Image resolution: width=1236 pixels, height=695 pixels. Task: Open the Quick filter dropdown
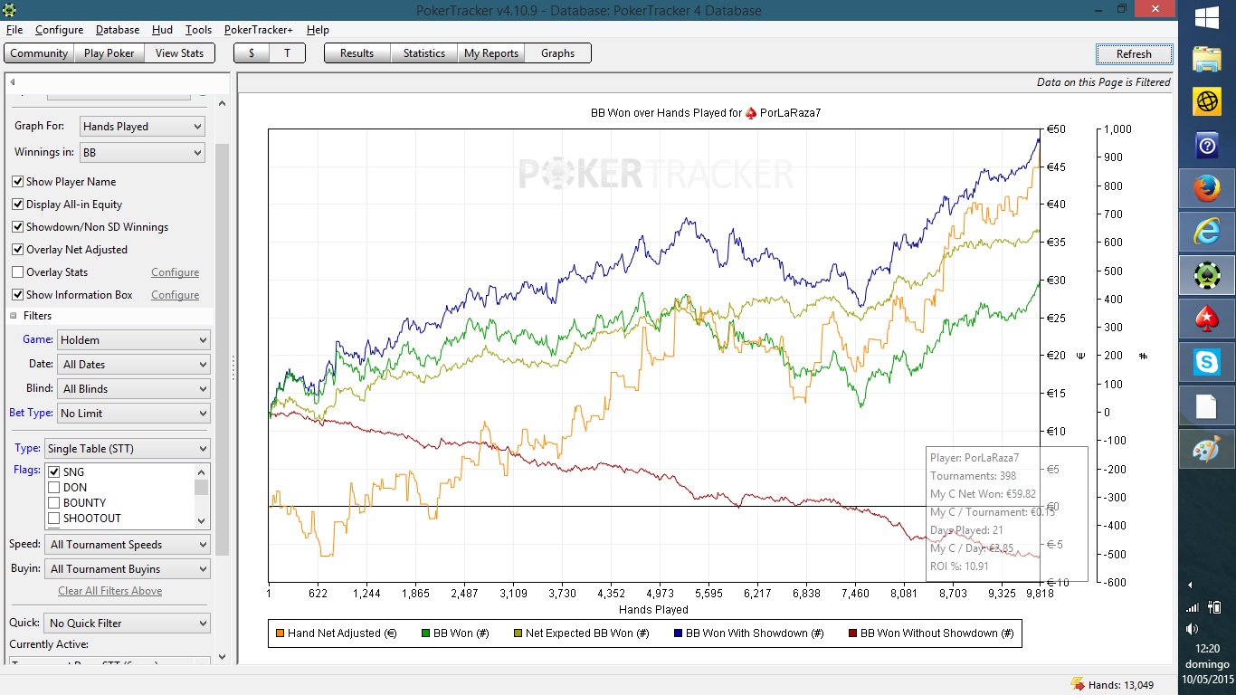point(128,624)
